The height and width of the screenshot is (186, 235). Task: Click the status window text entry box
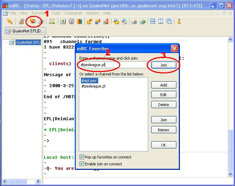pos(138,181)
